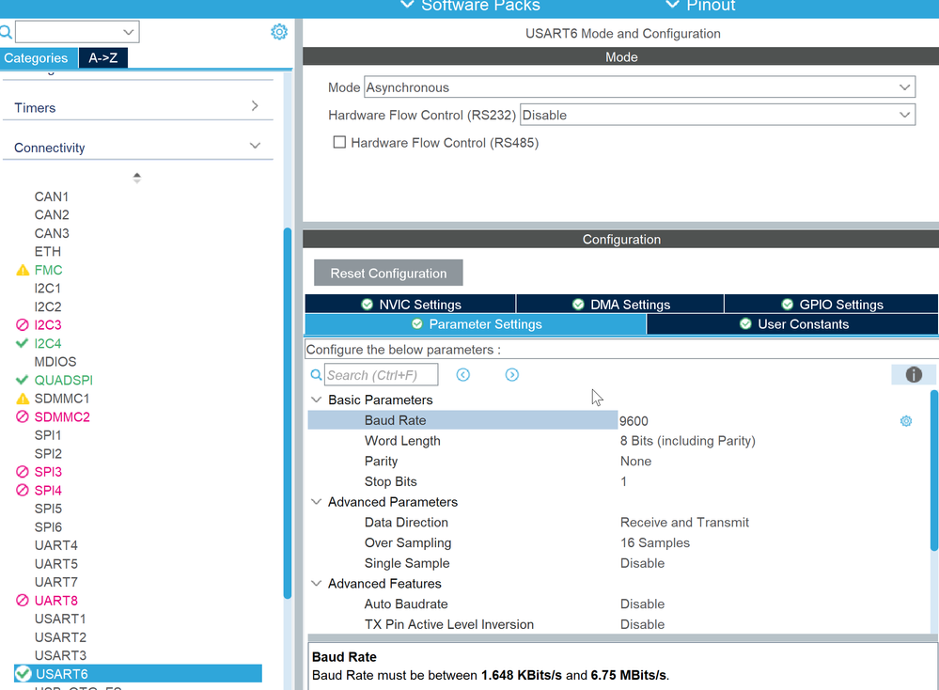Viewport: 939px width, 690px height.
Task: Go to next parameter search result
Action: (512, 375)
